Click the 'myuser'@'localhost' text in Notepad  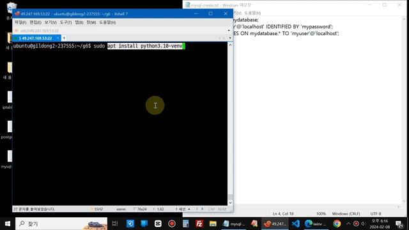coord(314,33)
